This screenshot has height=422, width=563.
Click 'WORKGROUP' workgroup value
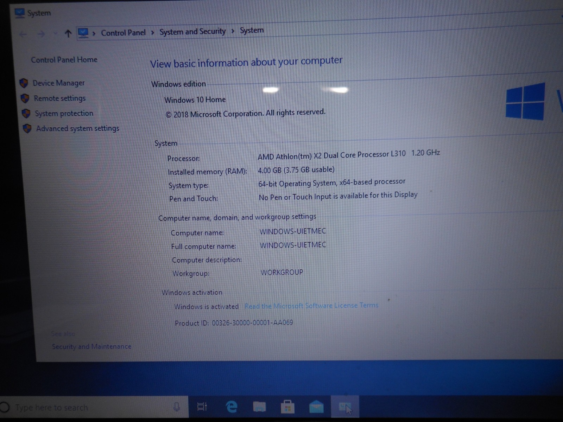click(x=282, y=272)
